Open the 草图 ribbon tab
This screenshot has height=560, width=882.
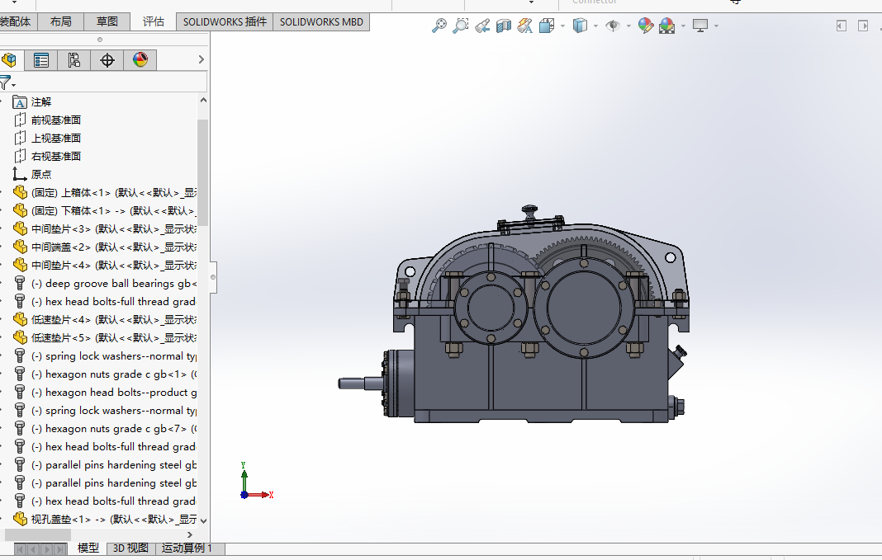107,22
